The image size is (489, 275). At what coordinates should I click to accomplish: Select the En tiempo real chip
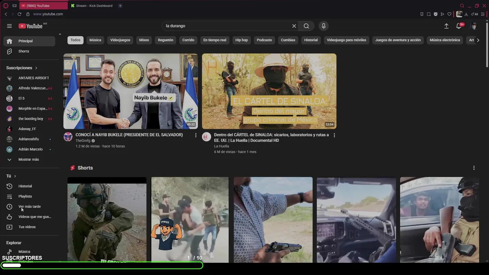pyautogui.click(x=215, y=40)
